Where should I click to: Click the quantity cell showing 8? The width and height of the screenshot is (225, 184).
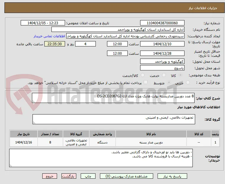pos(50,142)
